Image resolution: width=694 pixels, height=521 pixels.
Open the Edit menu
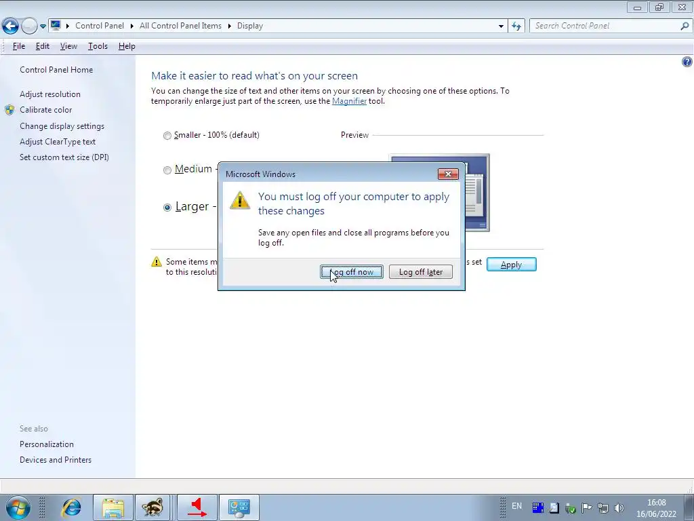pyautogui.click(x=43, y=46)
